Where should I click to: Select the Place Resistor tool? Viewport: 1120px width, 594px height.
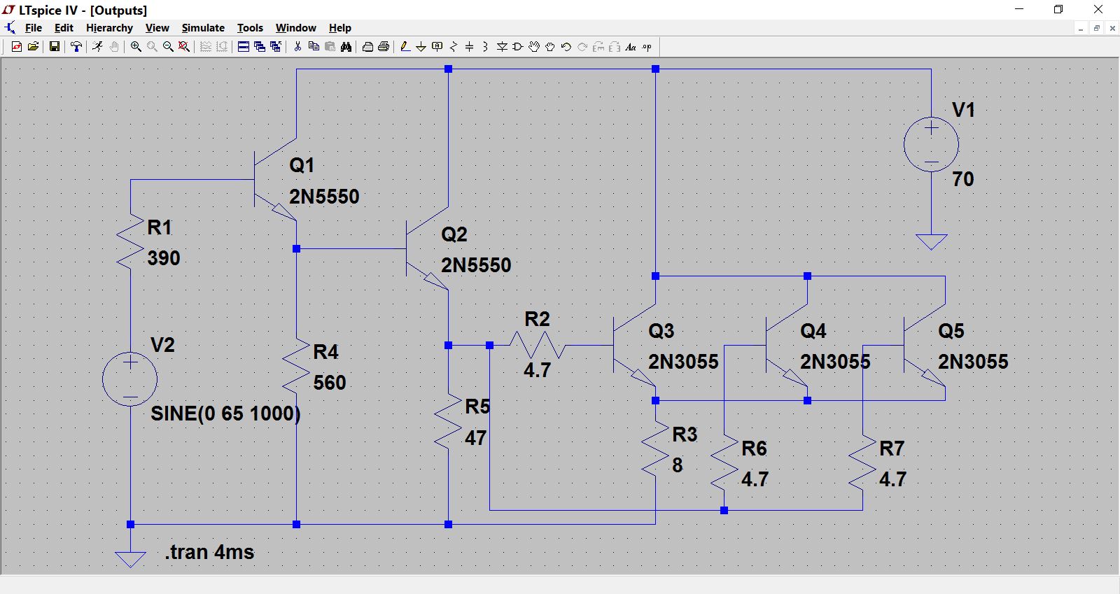click(x=454, y=47)
